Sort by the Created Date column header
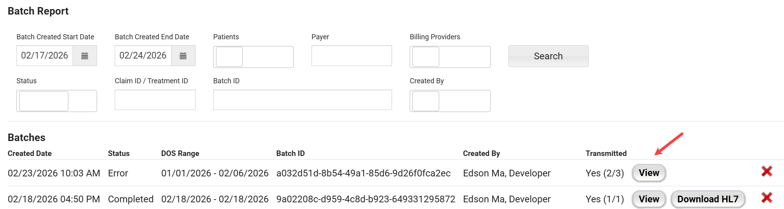The height and width of the screenshot is (209, 784). 30,154
